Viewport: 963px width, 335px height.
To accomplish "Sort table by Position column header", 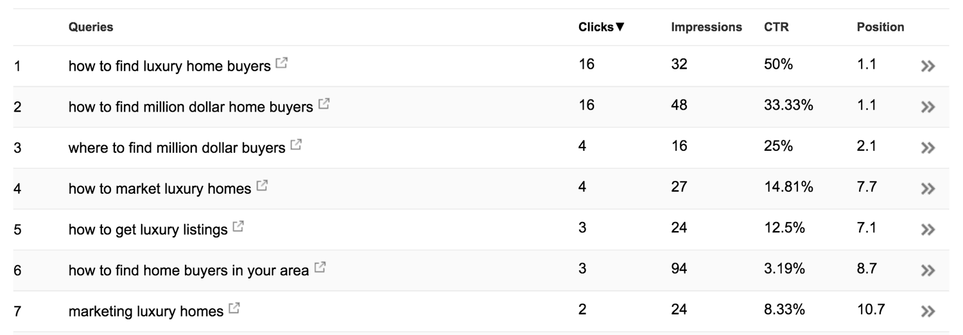I will click(x=880, y=27).
